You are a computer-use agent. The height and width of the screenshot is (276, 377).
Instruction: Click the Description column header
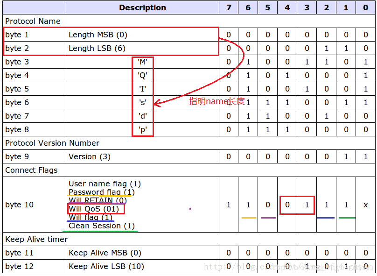142,7
